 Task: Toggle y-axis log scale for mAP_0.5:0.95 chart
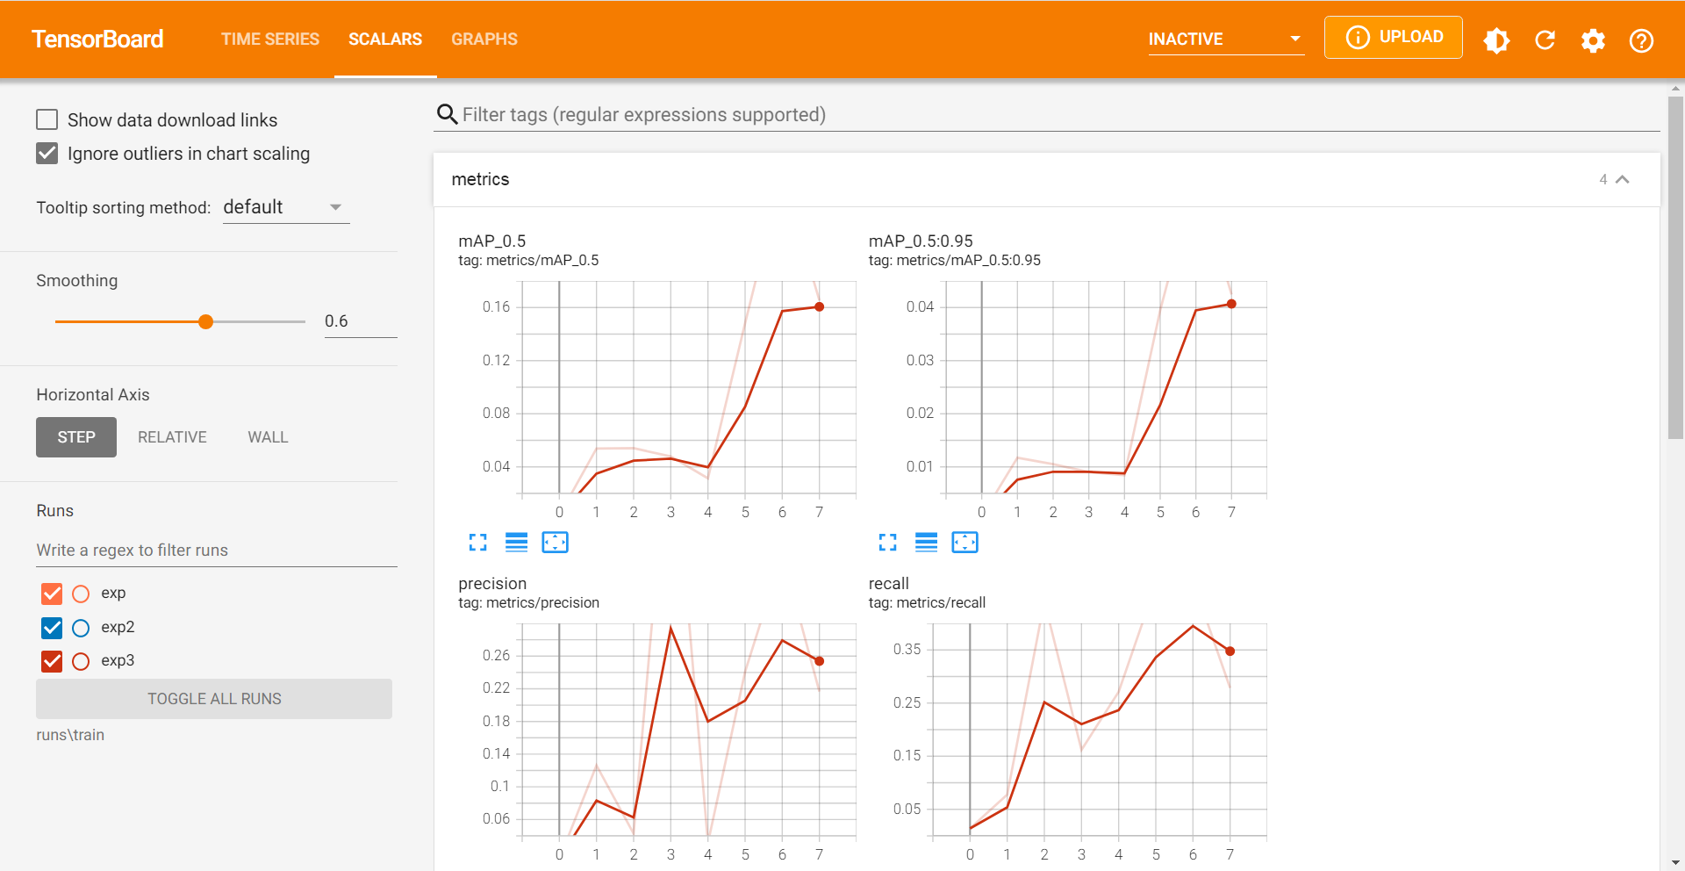pyautogui.click(x=927, y=543)
